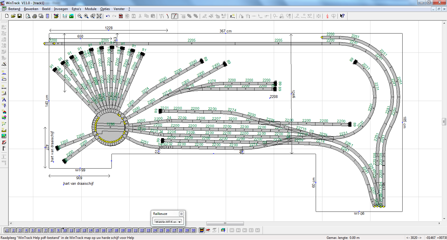Click the vertical scrollbar thumb
This screenshot has height=240, width=447.
click(444, 121)
